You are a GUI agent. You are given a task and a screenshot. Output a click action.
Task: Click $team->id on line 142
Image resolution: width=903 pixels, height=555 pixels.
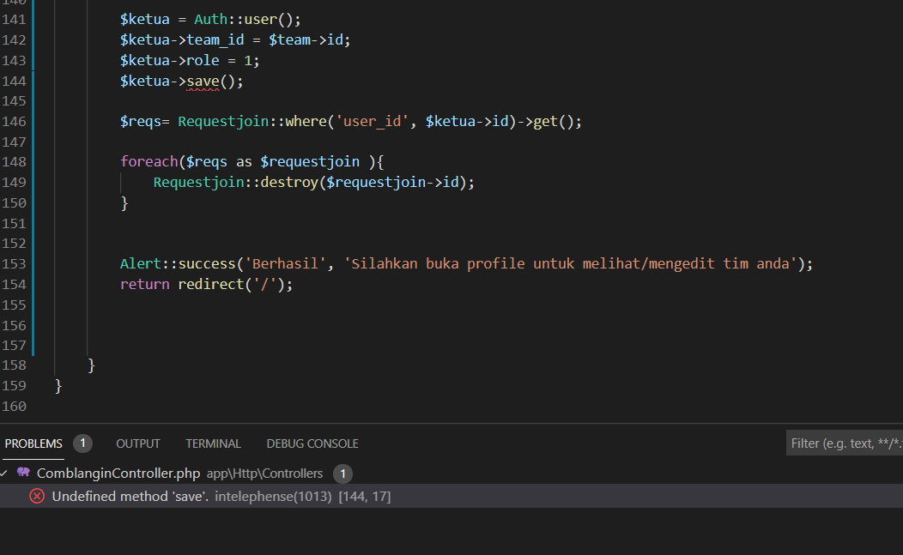pyautogui.click(x=306, y=39)
